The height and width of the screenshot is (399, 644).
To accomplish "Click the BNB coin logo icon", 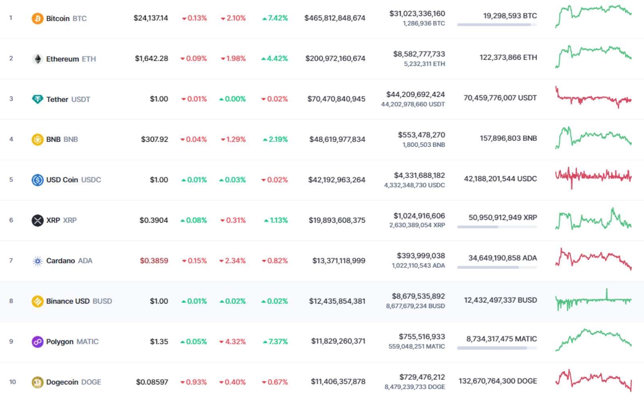I will point(38,140).
